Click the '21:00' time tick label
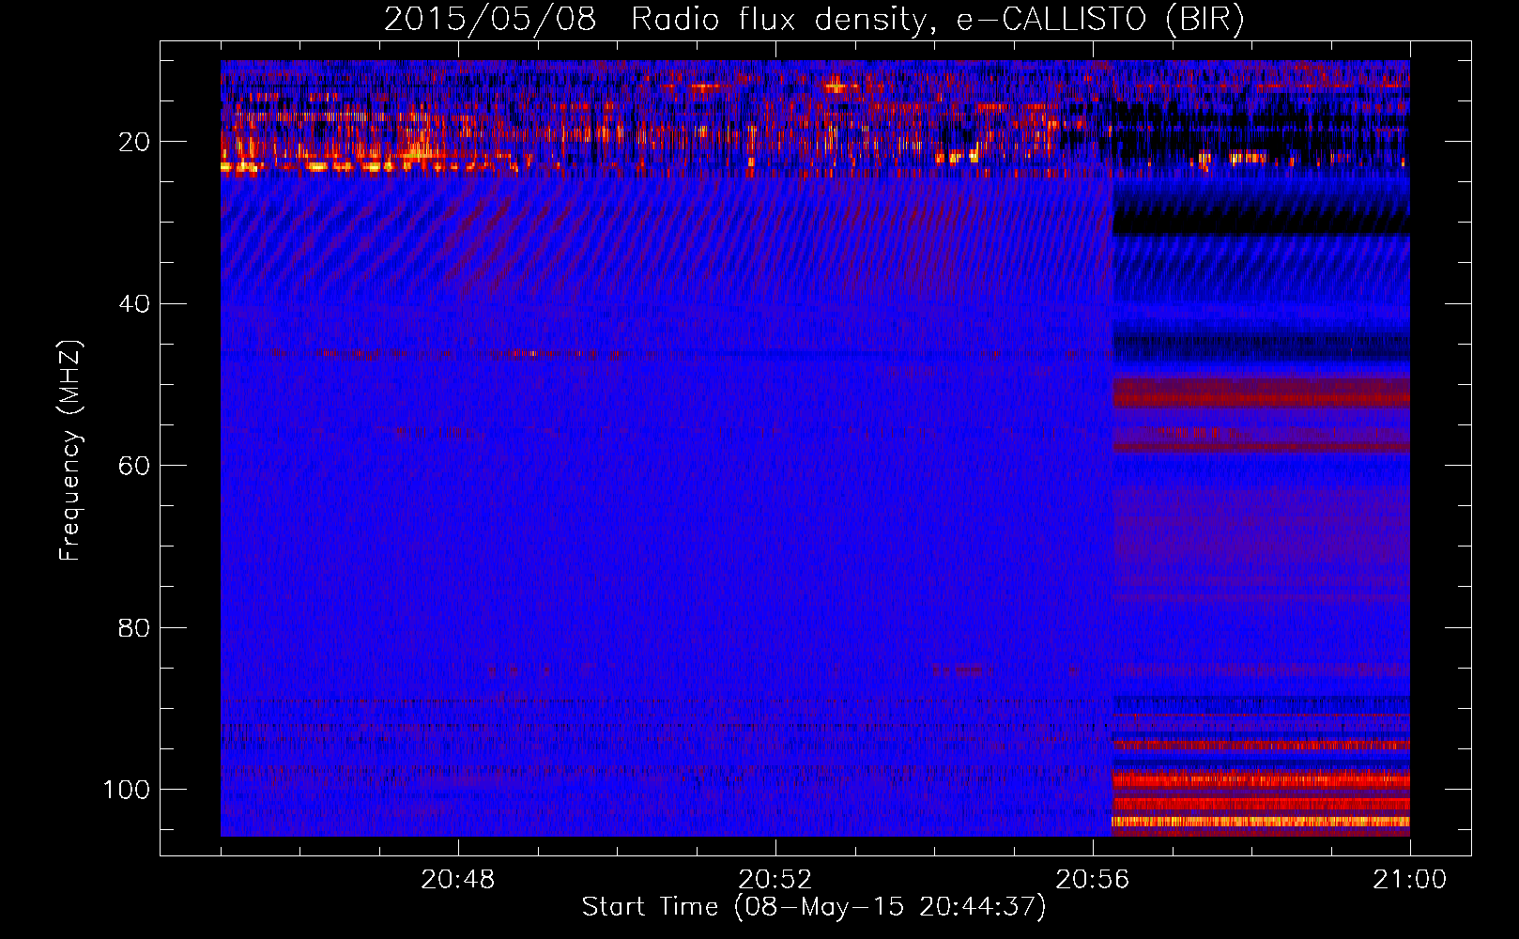The image size is (1519, 939). (x=1410, y=880)
